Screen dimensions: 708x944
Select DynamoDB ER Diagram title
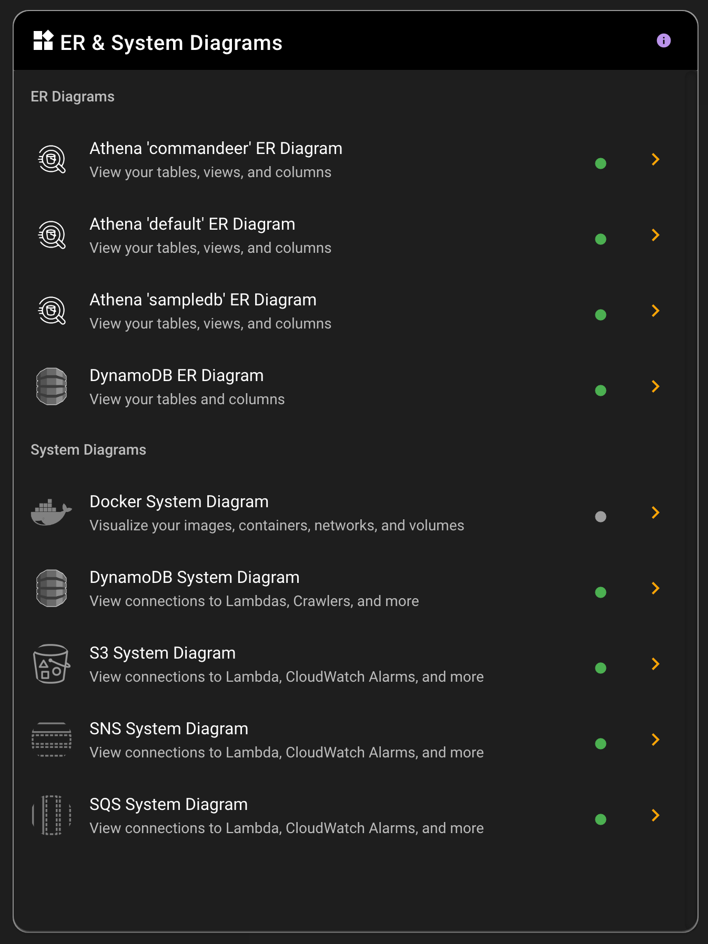pyautogui.click(x=177, y=375)
